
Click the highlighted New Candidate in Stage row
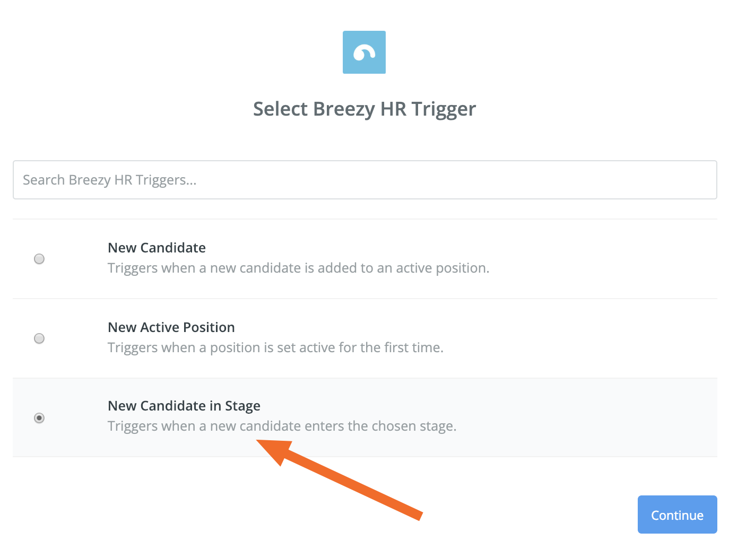pos(365,417)
